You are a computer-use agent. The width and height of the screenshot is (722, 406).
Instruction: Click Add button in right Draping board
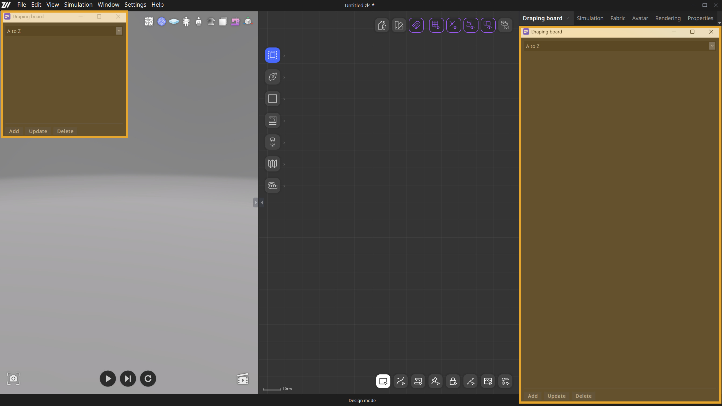point(533,396)
